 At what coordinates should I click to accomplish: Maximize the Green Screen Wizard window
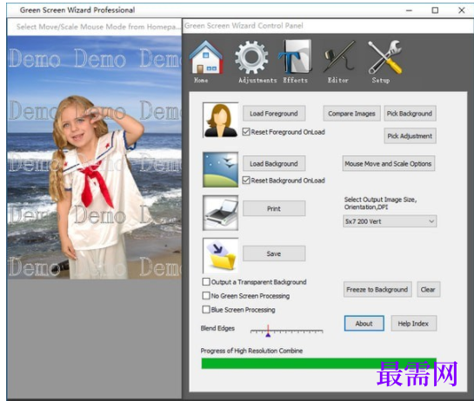click(x=435, y=10)
